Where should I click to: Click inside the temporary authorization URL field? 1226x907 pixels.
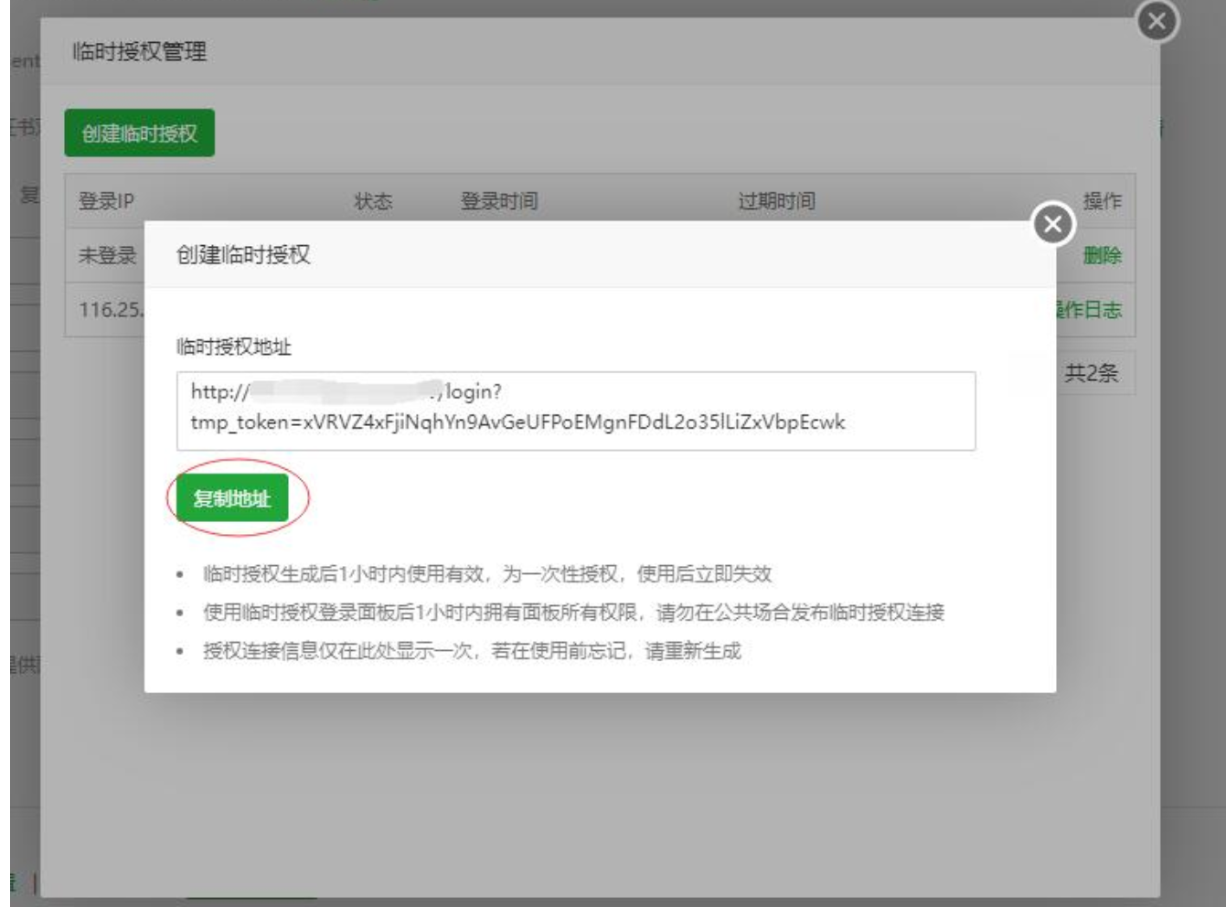[575, 410]
